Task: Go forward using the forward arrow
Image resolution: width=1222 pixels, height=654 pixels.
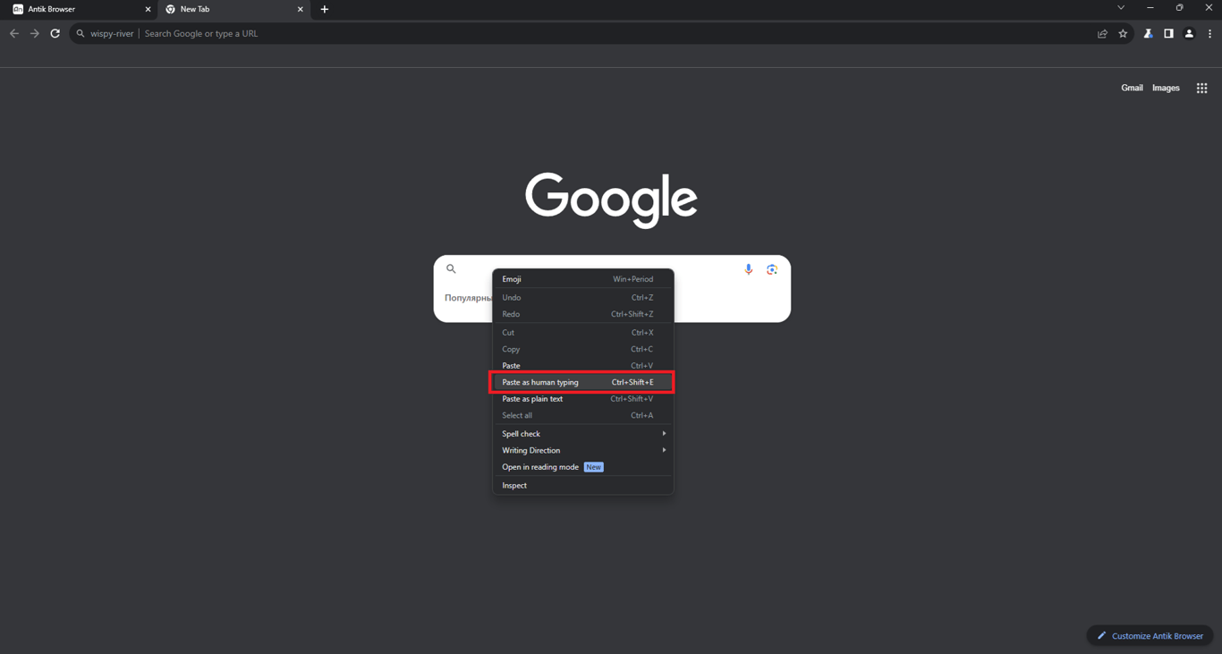Action: [35, 34]
